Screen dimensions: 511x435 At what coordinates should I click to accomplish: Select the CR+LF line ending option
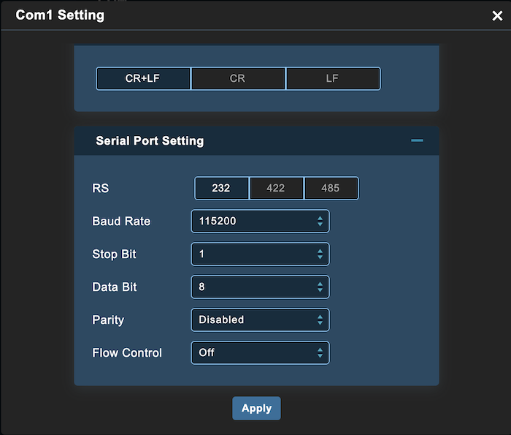(143, 79)
